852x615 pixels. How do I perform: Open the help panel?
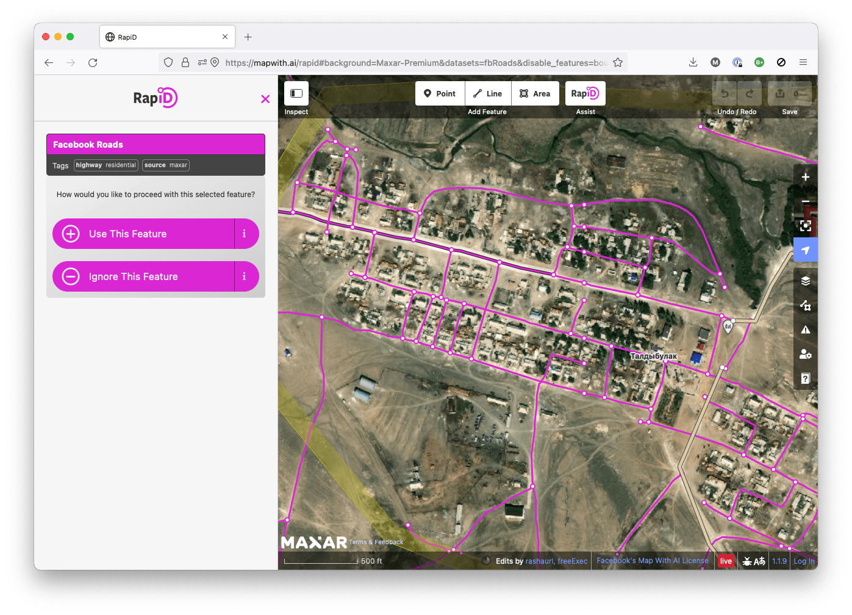pos(805,378)
